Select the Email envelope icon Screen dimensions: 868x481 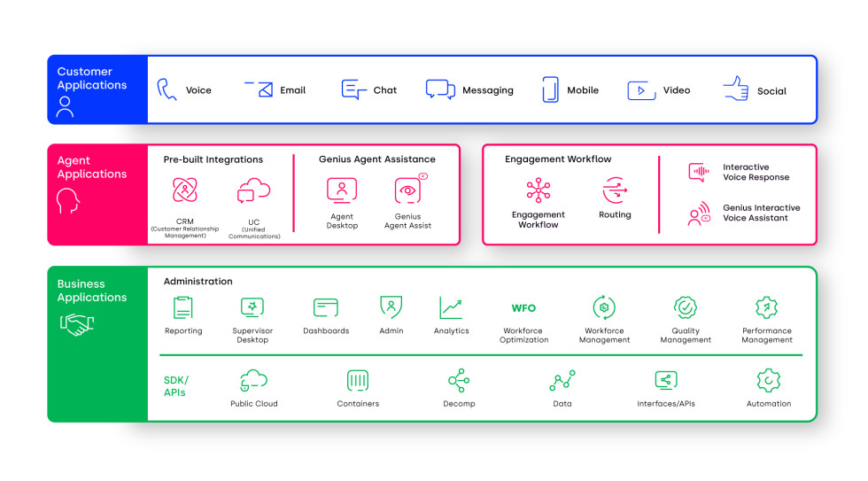259,89
